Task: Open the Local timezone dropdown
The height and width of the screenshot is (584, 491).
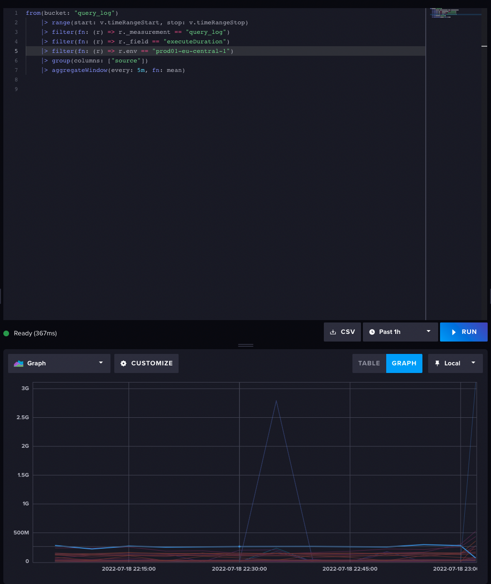Action: point(455,363)
